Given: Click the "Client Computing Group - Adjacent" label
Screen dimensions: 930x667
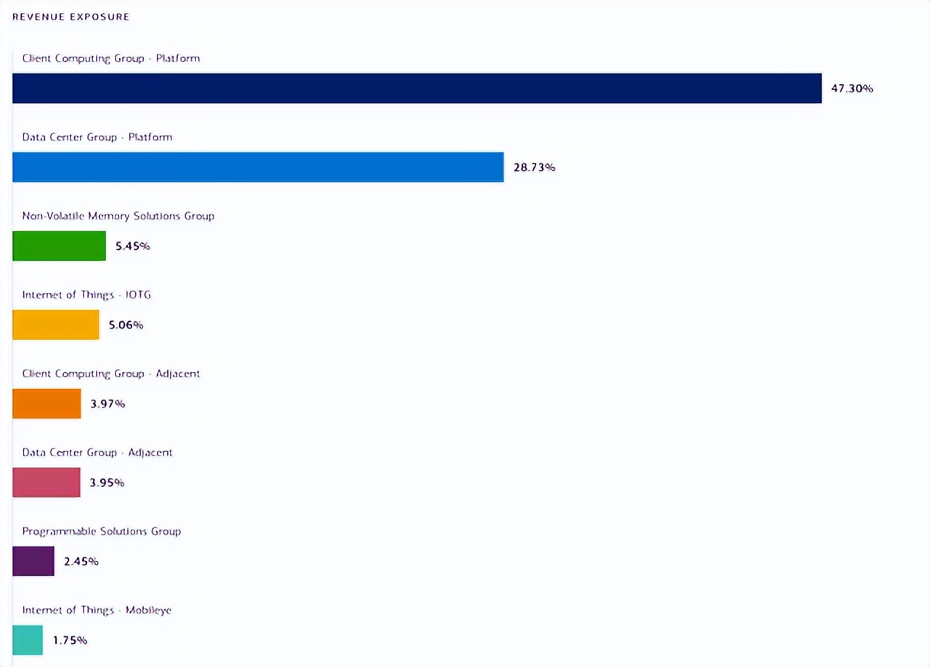Looking at the screenshot, I should tap(111, 373).
